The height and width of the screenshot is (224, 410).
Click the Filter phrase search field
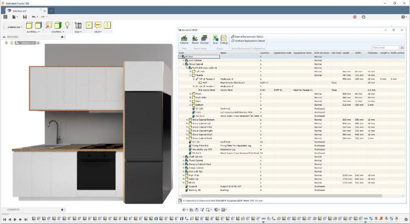coord(386,48)
